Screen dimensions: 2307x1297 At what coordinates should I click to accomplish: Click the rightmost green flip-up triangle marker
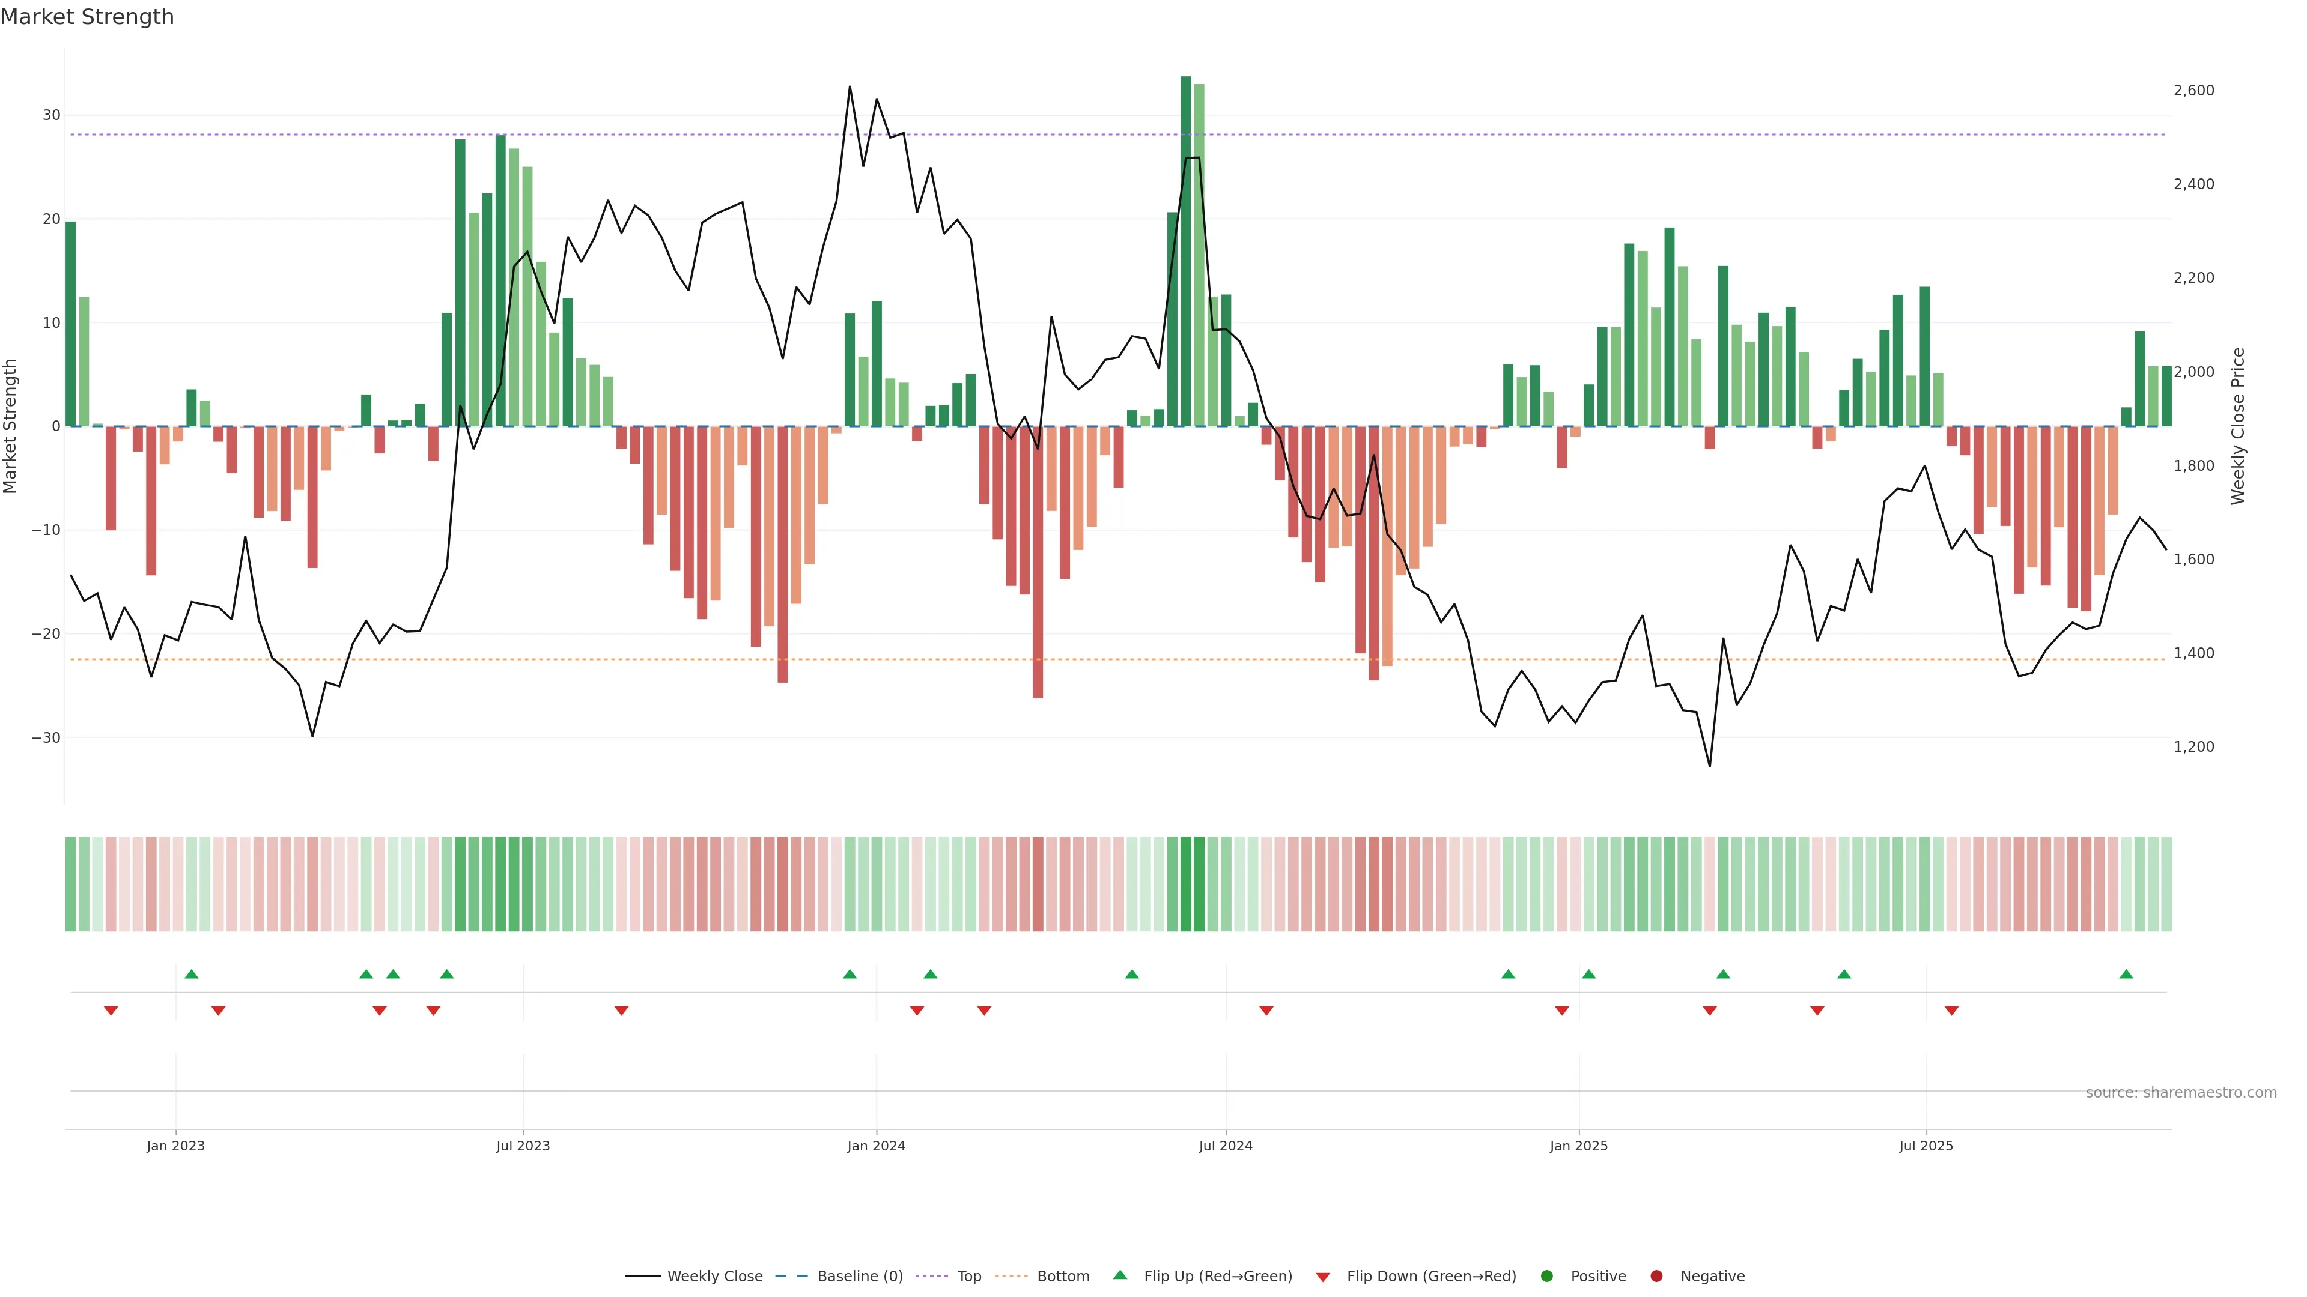click(2126, 974)
